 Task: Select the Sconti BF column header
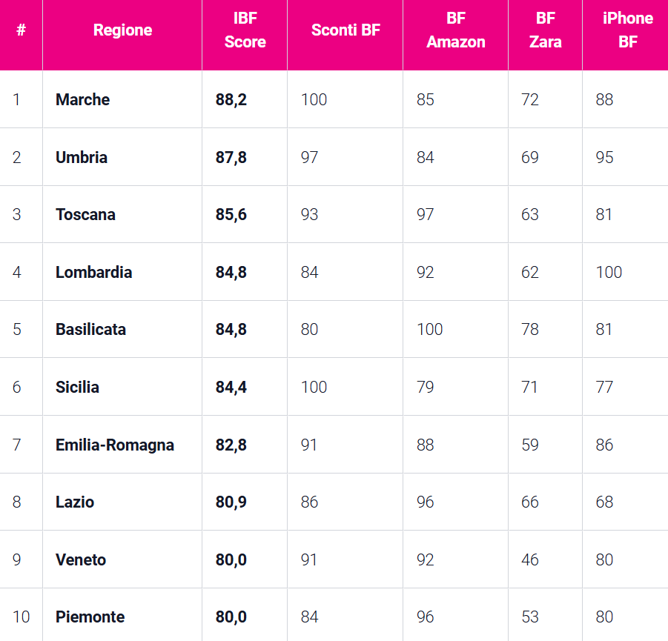coord(345,30)
